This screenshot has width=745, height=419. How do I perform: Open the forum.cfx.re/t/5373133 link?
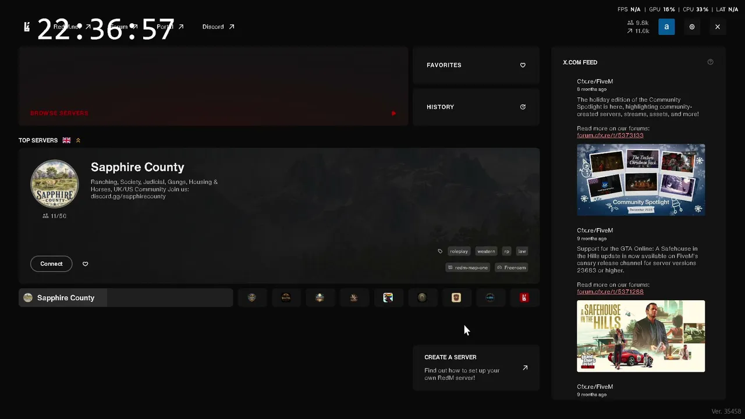coord(610,136)
